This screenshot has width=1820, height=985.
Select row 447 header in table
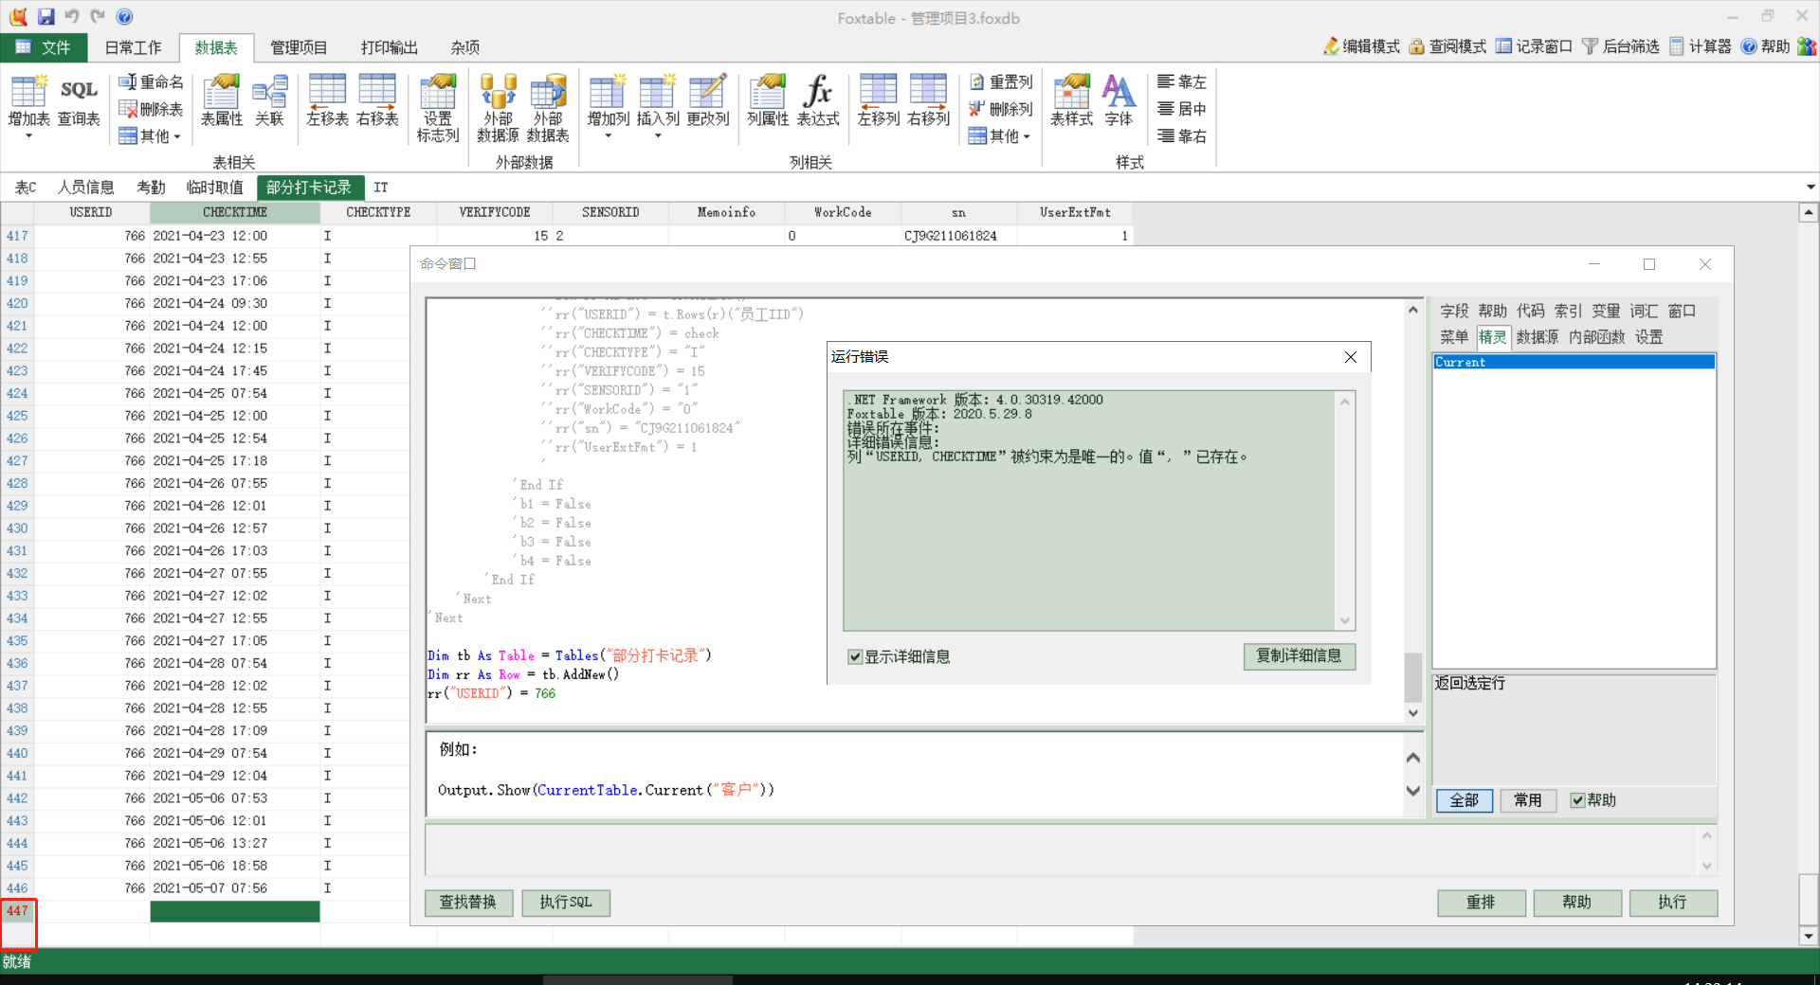pos(17,911)
